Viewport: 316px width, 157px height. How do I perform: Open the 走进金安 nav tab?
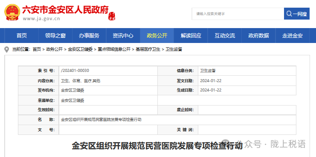pos(293,36)
